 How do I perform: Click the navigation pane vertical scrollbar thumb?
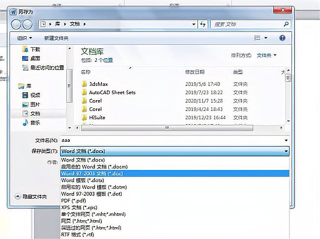[x=69, y=85]
